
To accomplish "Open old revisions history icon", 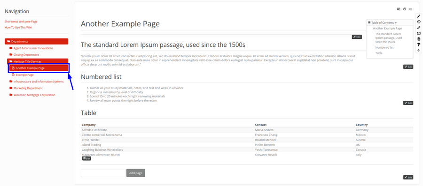I will point(419,22).
